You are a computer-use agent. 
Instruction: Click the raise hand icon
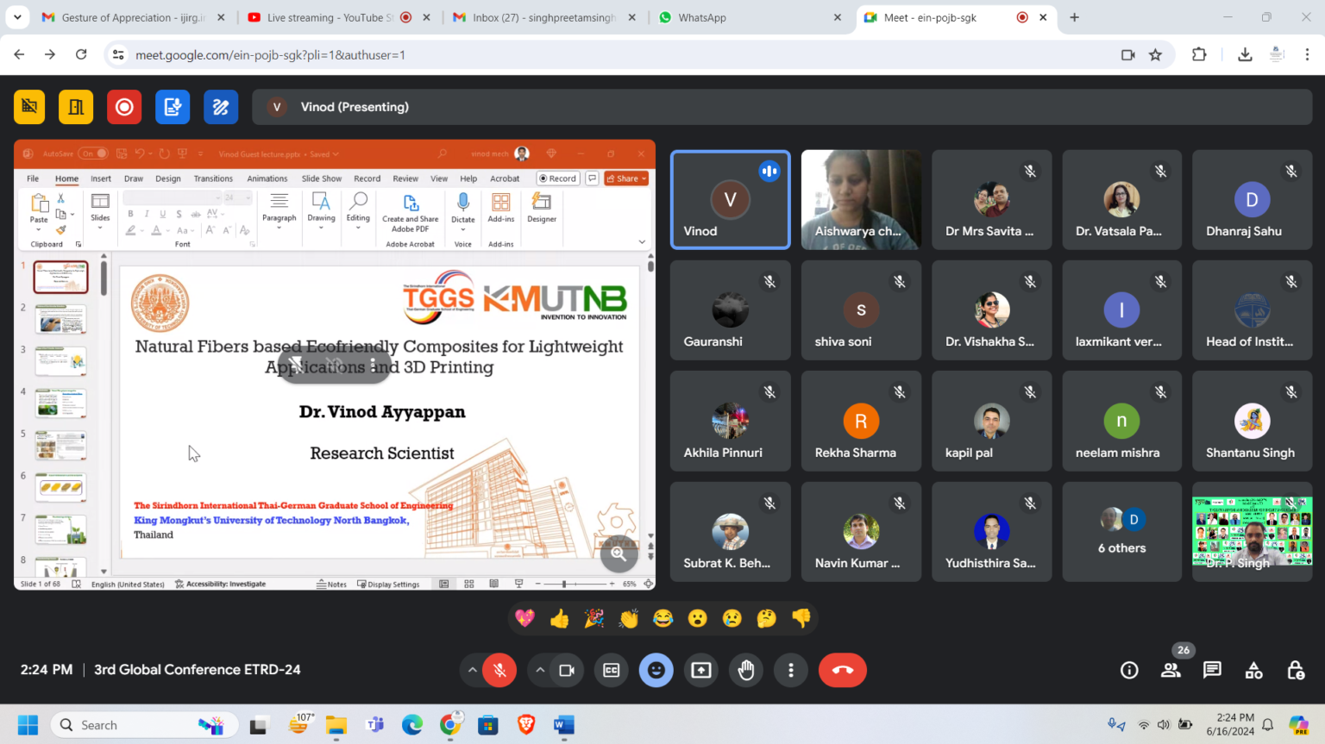(746, 670)
